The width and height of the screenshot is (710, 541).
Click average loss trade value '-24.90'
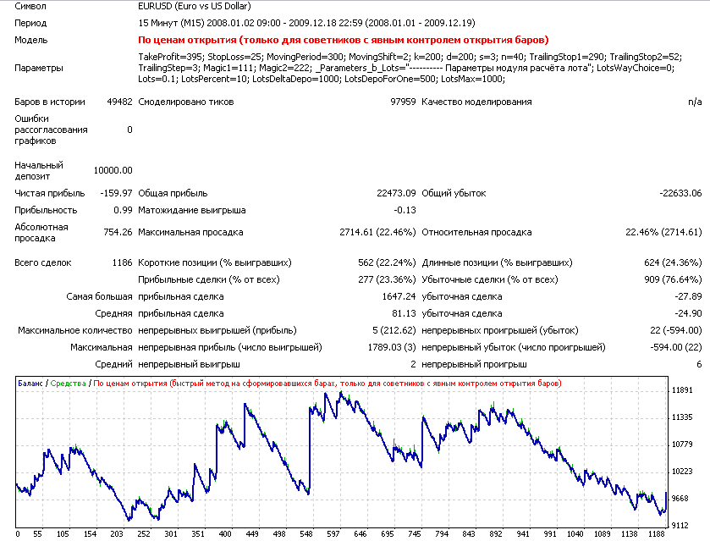688,313
